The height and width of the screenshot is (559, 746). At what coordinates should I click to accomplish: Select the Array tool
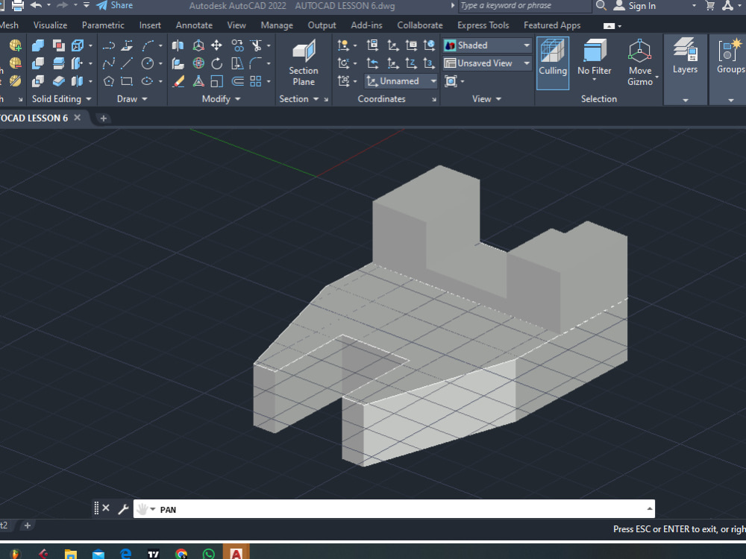pyautogui.click(x=256, y=81)
